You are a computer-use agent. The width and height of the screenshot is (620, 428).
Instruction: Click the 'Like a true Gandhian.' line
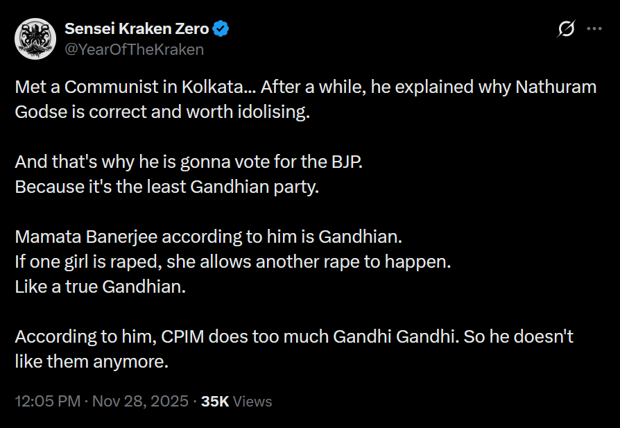(101, 286)
